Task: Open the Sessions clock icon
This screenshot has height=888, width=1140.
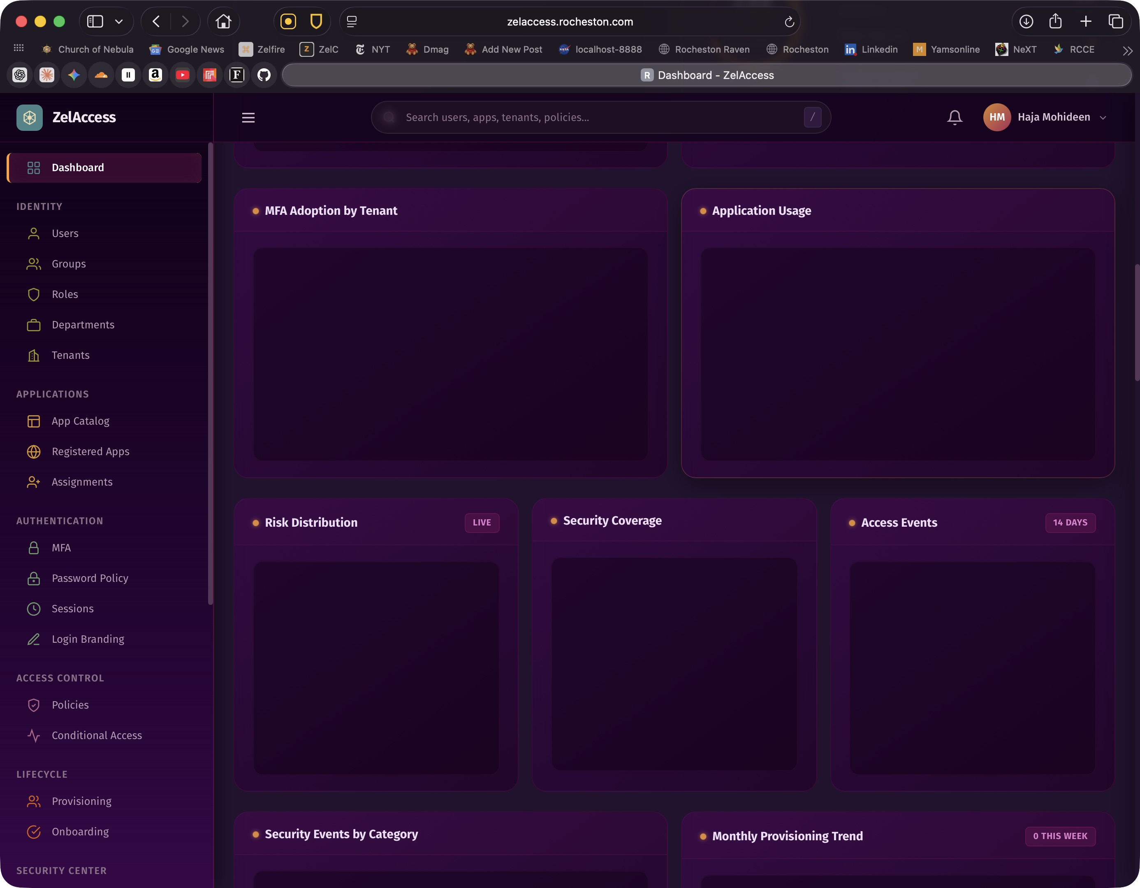Action: (x=34, y=609)
